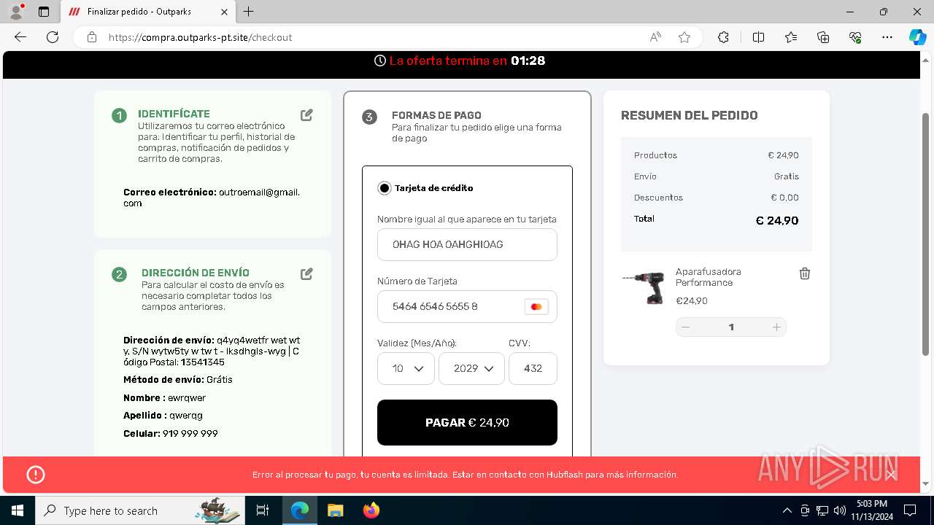Open the notification center
The width and height of the screenshot is (934, 525).
coord(910,510)
